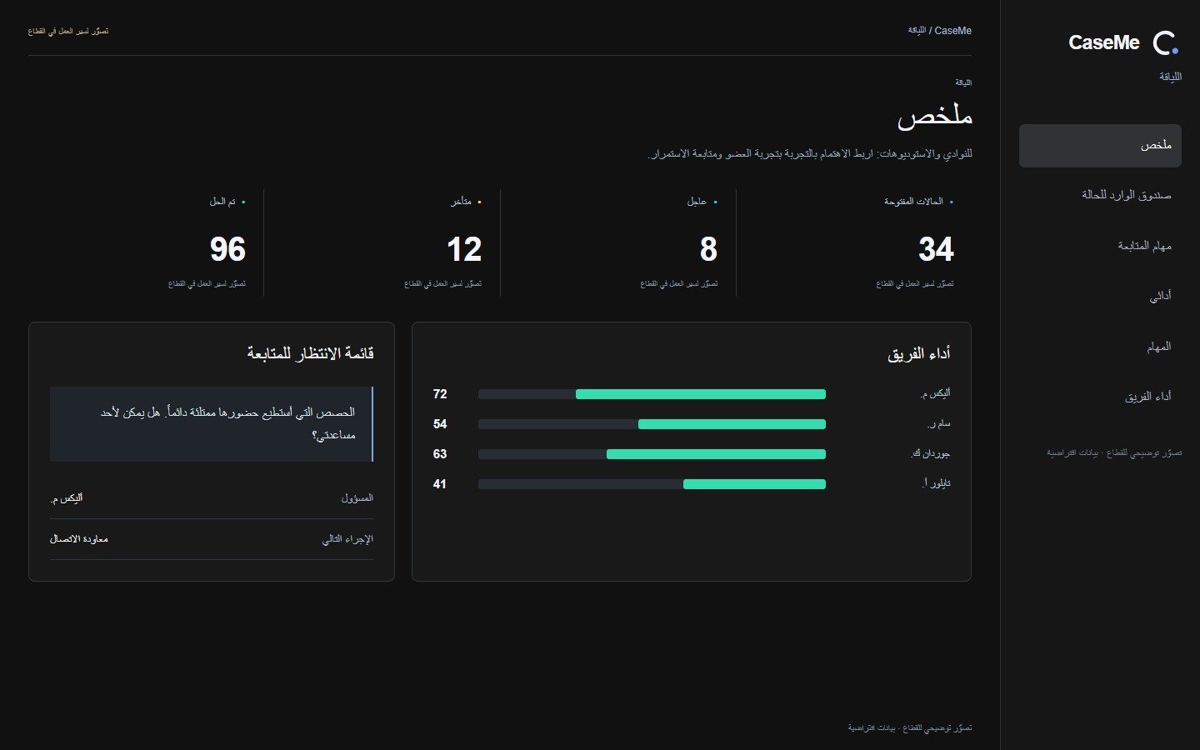The width and height of the screenshot is (1200, 750).
Task: Click the value 54 in team performance
Action: [x=440, y=424]
